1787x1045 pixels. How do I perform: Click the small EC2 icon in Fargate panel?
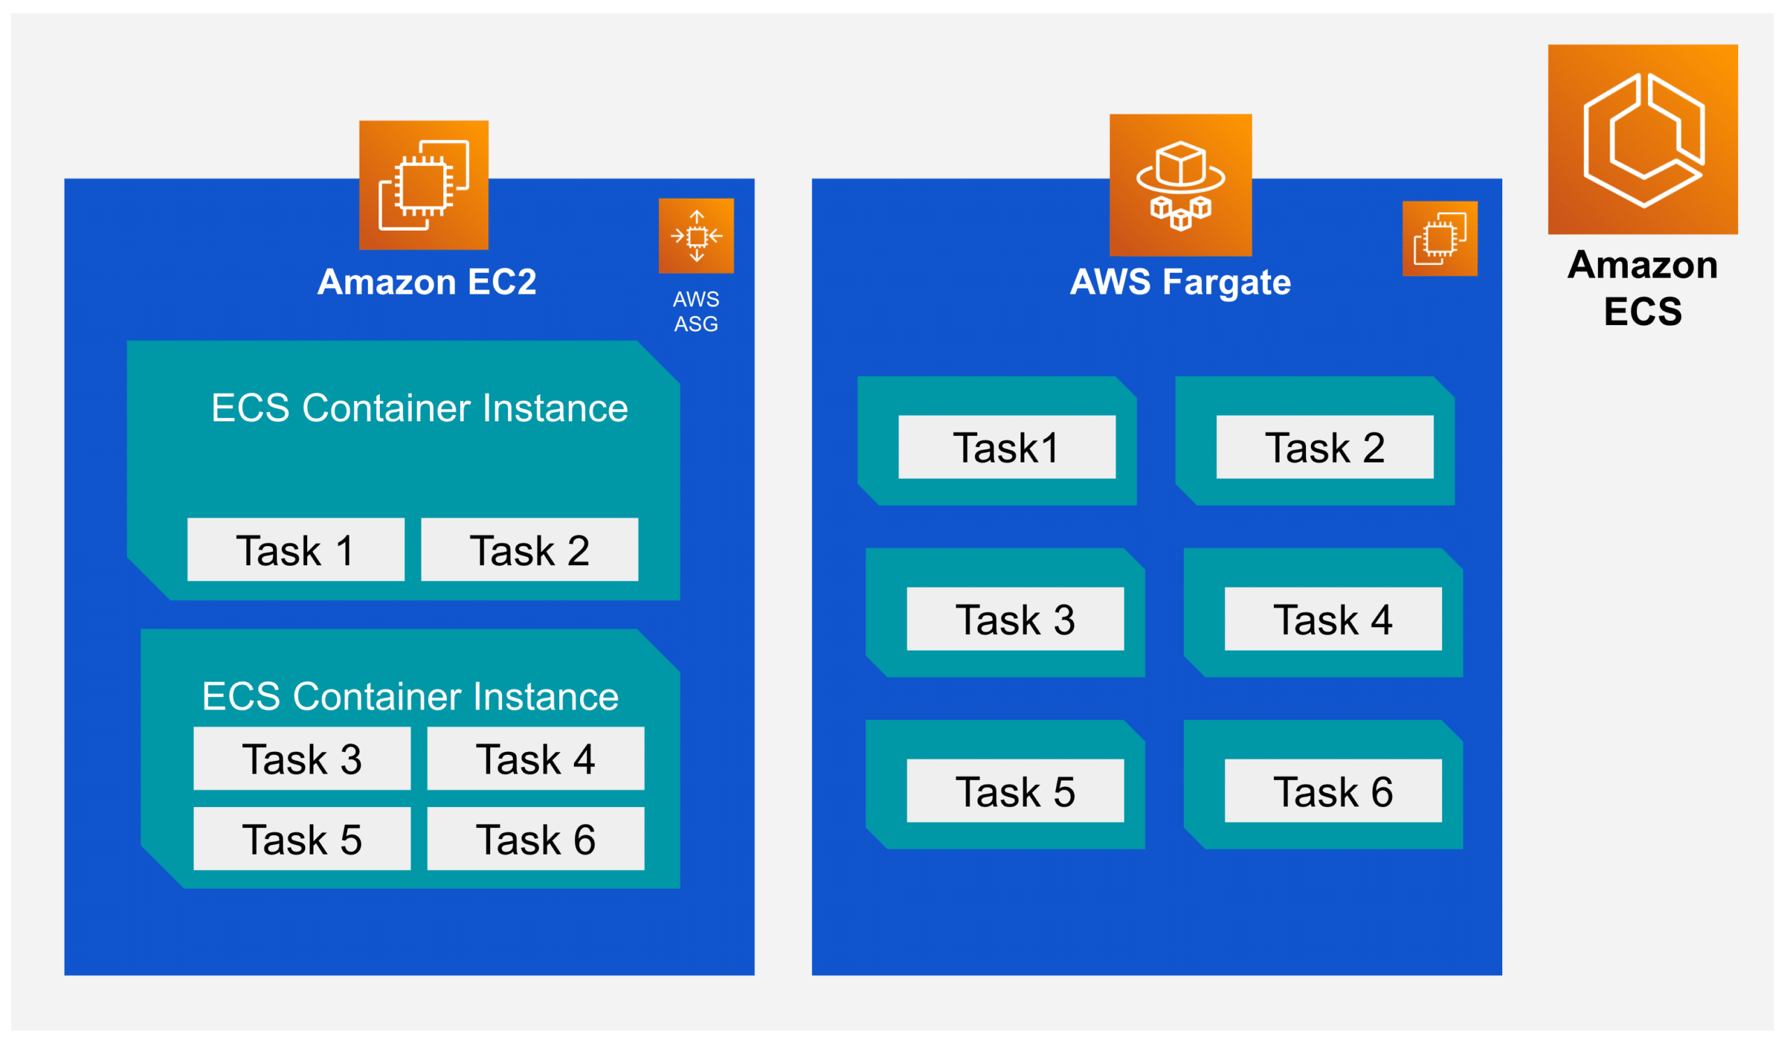(1439, 239)
